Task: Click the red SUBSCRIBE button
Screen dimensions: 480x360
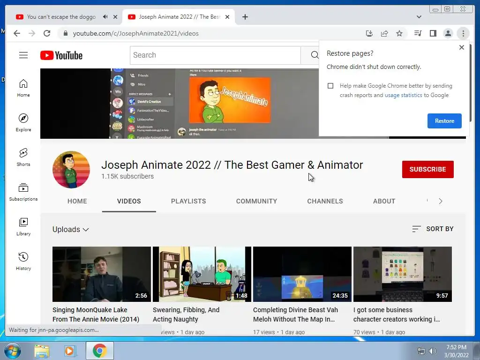Action: coord(427,169)
